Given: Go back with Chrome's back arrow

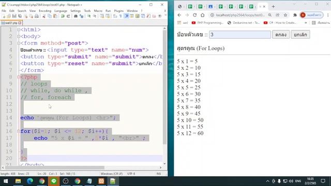Looking at the screenshot, I should tap(179, 15).
